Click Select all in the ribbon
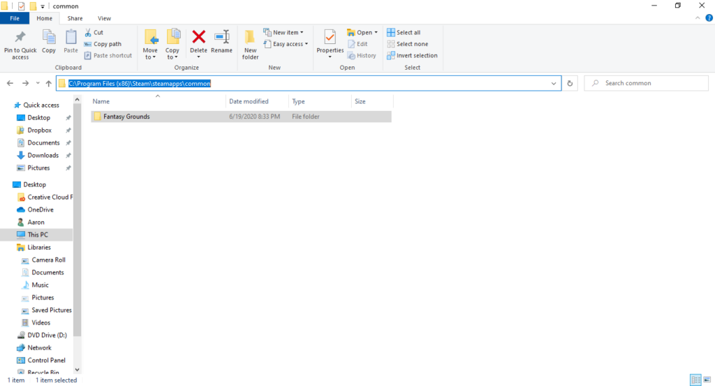Image resolution: width=715 pixels, height=386 pixels. pyautogui.click(x=404, y=32)
